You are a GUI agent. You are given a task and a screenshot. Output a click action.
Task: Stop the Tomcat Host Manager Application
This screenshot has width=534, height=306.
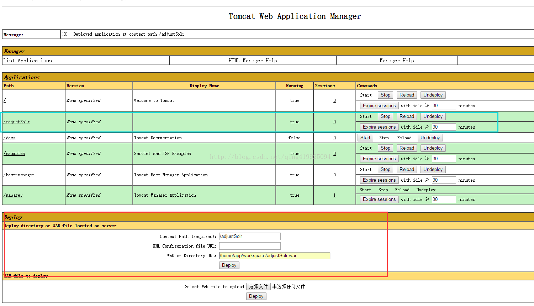(385, 170)
